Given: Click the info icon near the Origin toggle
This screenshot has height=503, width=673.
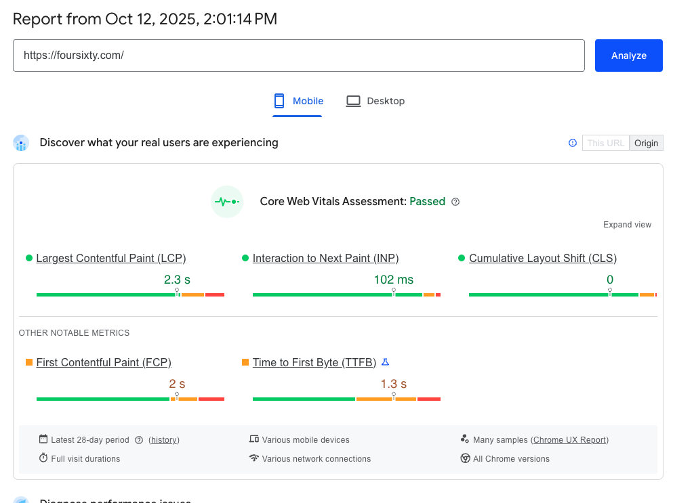Looking at the screenshot, I should (572, 143).
